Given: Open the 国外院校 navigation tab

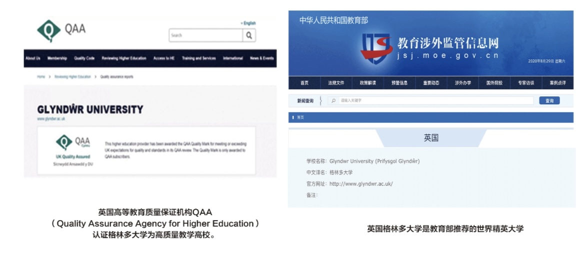Looking at the screenshot, I should pyautogui.click(x=494, y=83).
